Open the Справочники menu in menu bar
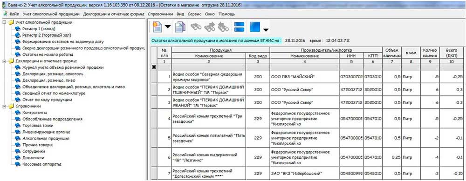Viewport: 466px width, 181px height. 160,14
